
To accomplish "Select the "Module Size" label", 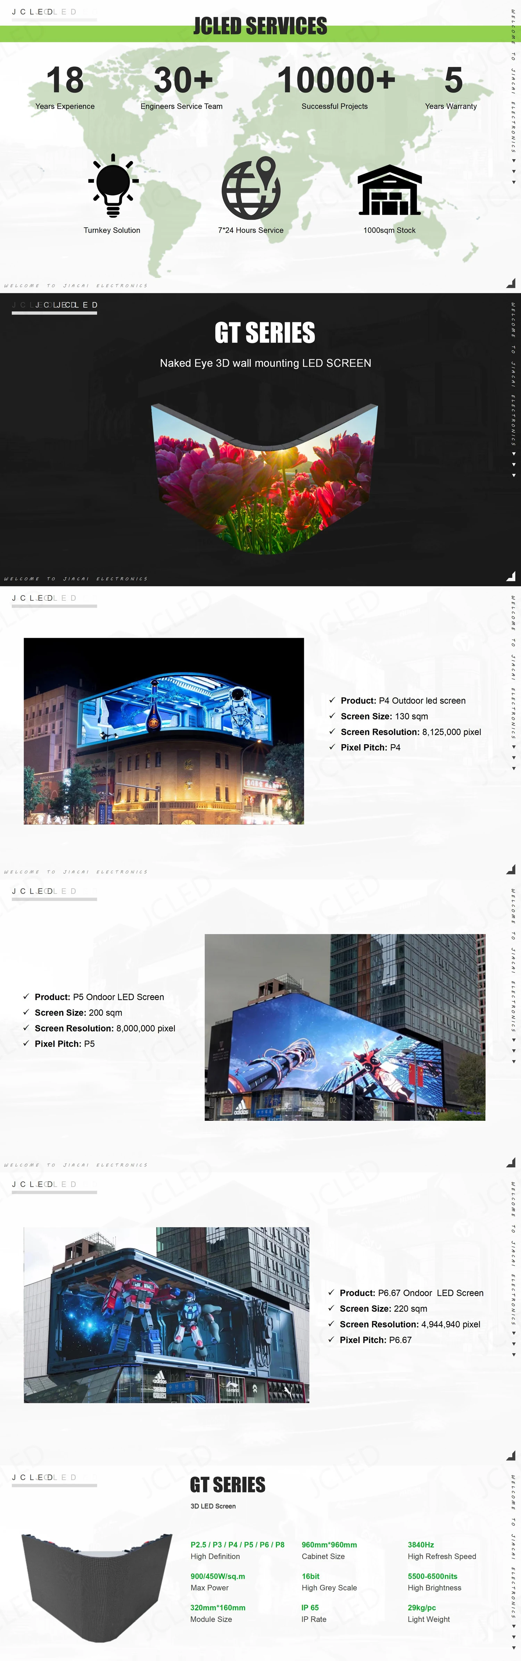I will click(x=211, y=1620).
